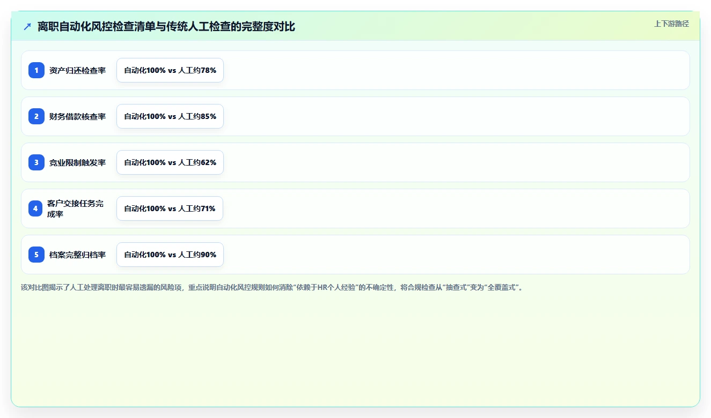Select number badge 5 for 档案完整归档率

(x=36, y=255)
